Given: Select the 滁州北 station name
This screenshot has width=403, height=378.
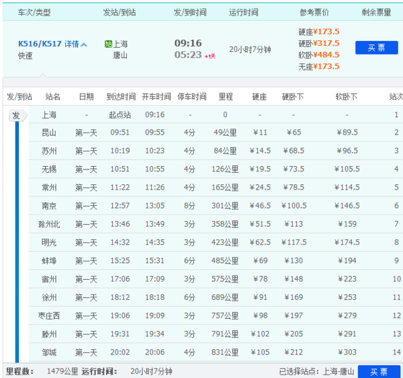Looking at the screenshot, I should pyautogui.click(x=49, y=225).
